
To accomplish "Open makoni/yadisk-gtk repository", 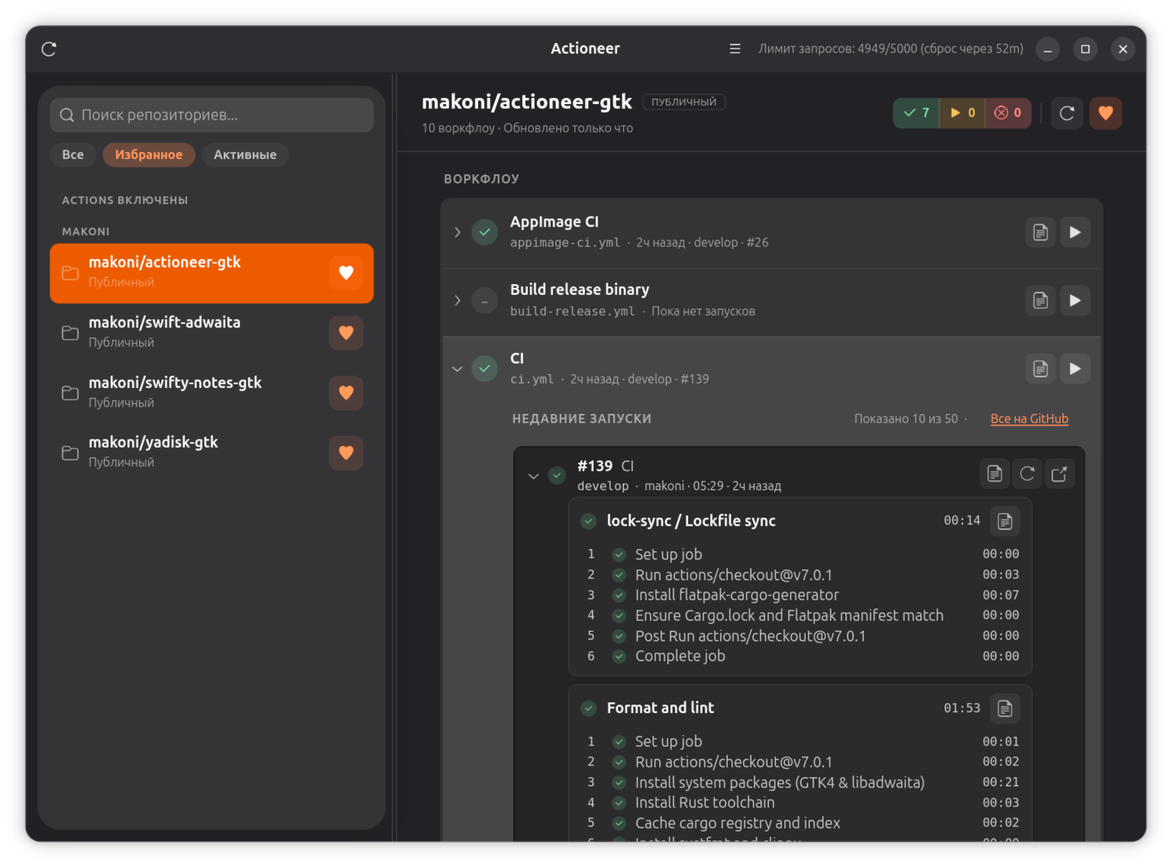I will click(212, 452).
